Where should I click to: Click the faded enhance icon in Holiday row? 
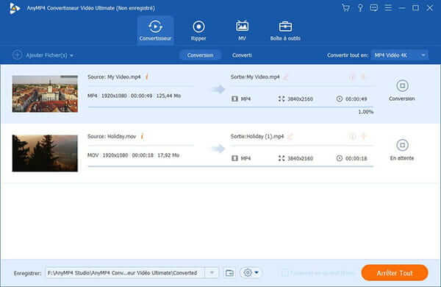pyautogui.click(x=363, y=136)
